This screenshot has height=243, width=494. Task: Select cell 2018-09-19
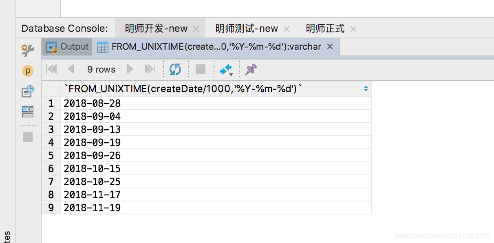216,143
